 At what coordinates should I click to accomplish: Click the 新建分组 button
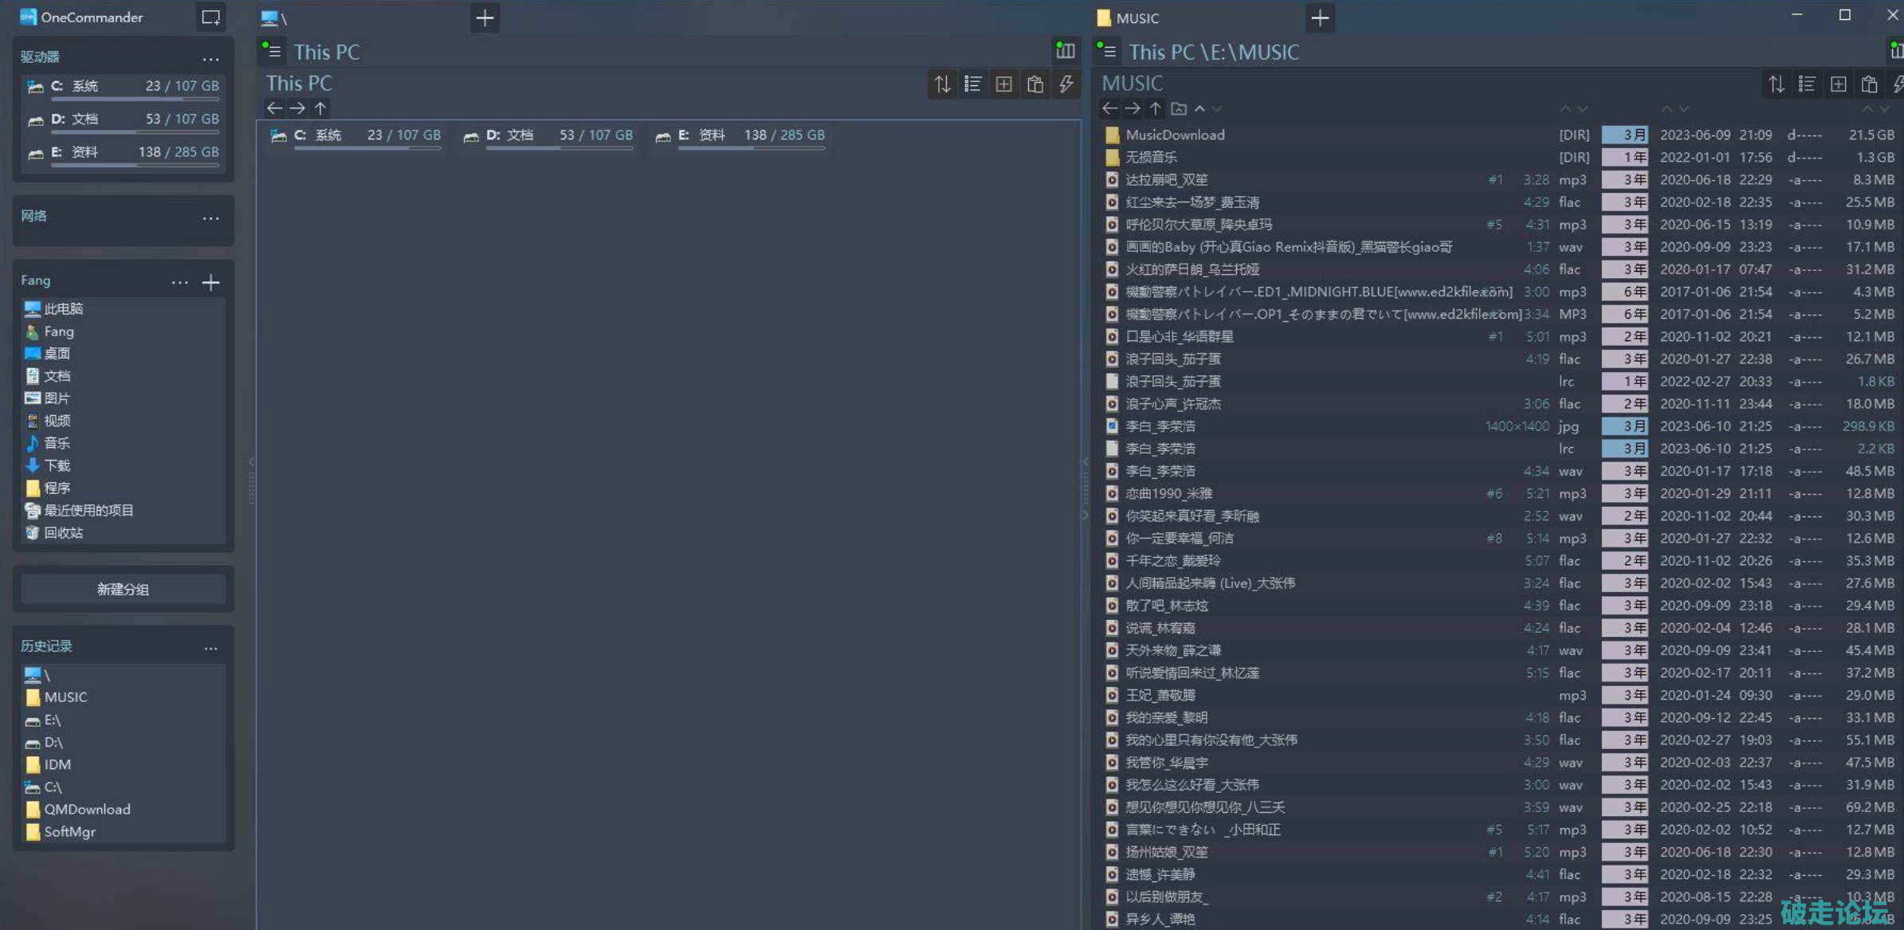[x=123, y=589]
